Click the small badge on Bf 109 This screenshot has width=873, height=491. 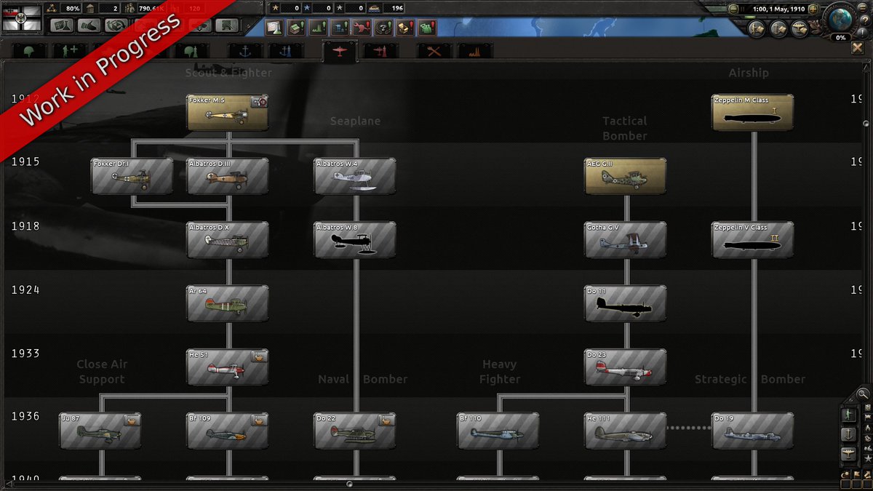click(259, 420)
